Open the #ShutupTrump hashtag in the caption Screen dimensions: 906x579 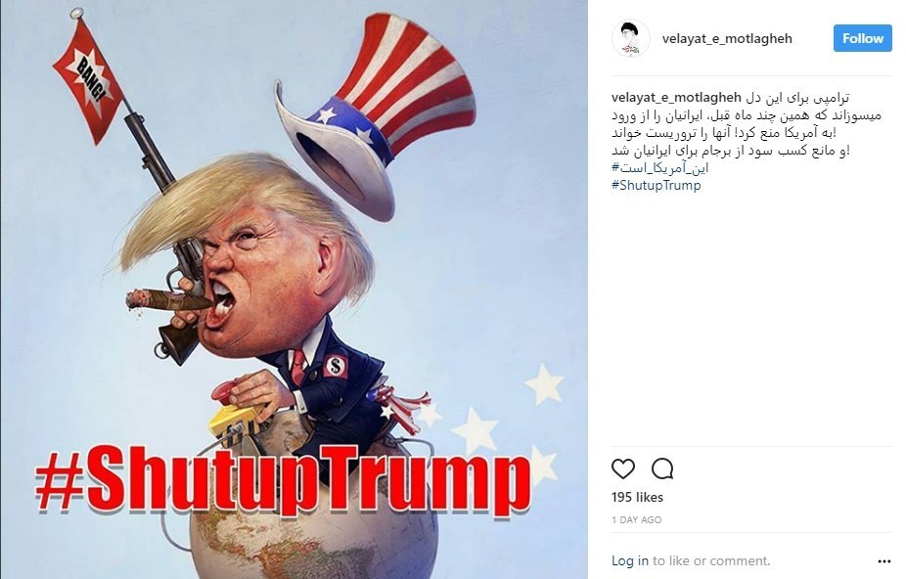pyautogui.click(x=657, y=186)
